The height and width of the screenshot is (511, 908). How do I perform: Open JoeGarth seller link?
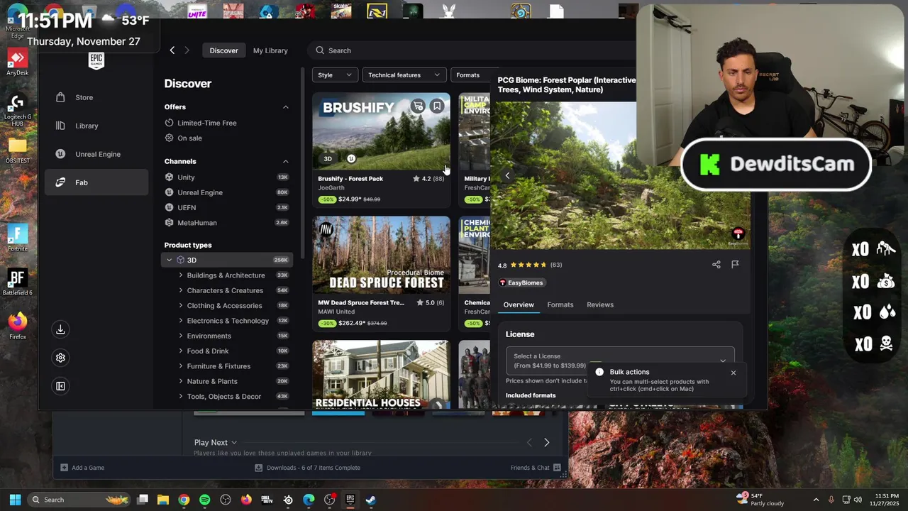coord(331,188)
